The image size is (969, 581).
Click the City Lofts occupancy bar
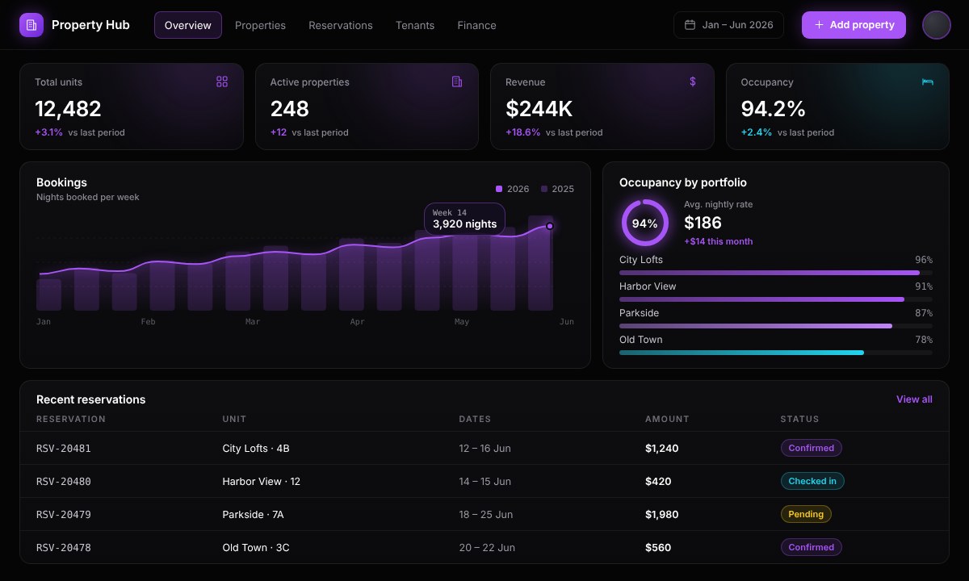click(x=776, y=273)
